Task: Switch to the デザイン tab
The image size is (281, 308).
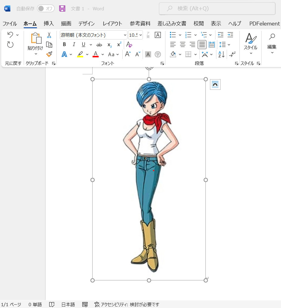Action: pos(86,24)
